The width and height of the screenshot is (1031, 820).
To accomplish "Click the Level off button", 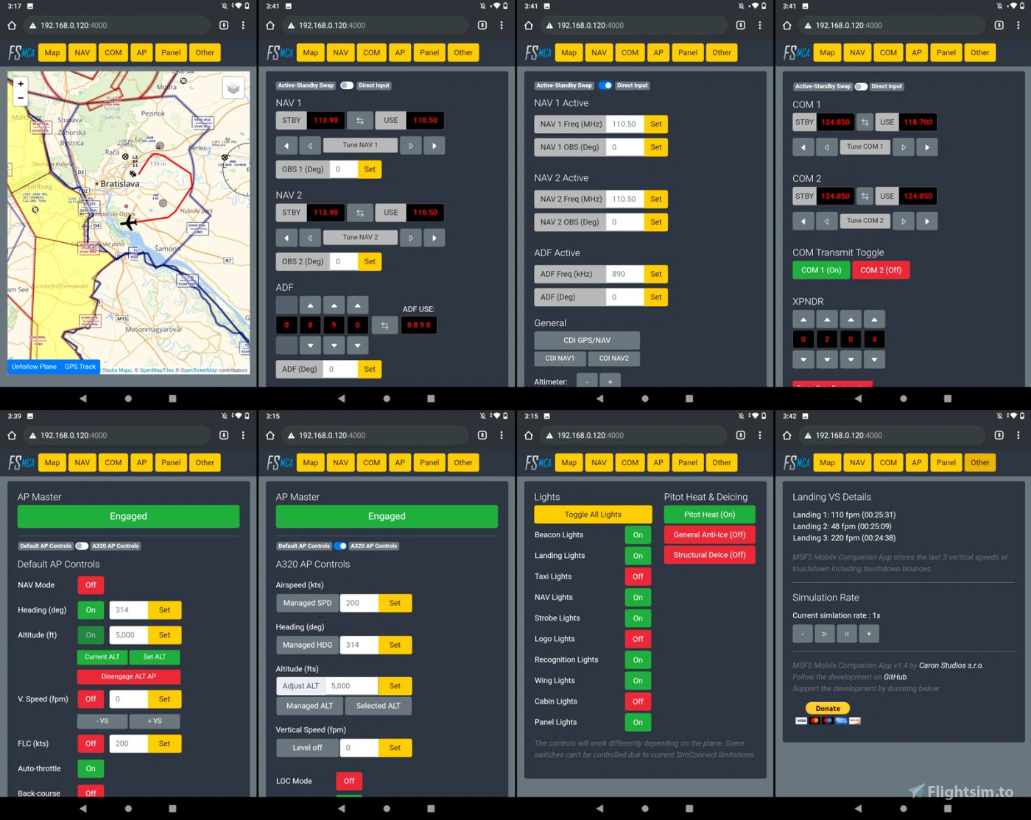I will pyautogui.click(x=307, y=748).
